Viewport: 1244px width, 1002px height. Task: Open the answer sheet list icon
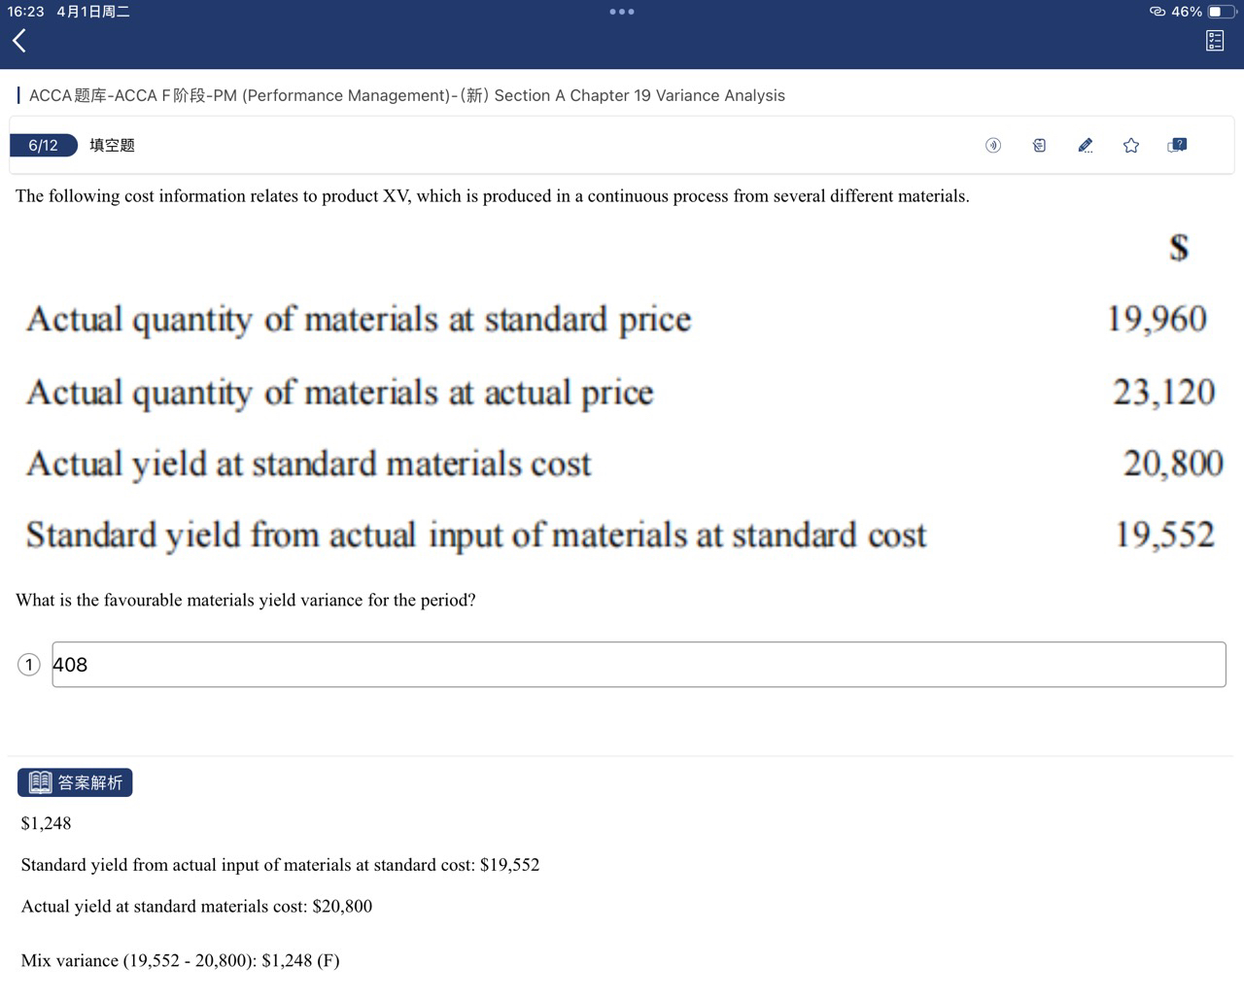coord(1215,41)
